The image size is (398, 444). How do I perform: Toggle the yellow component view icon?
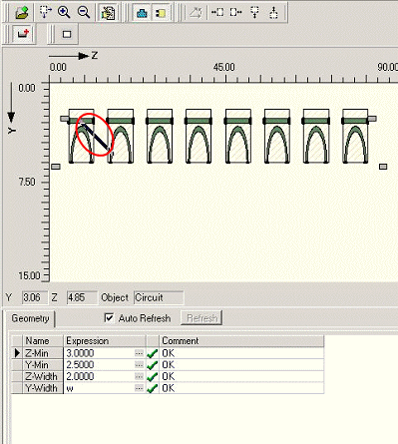161,13
